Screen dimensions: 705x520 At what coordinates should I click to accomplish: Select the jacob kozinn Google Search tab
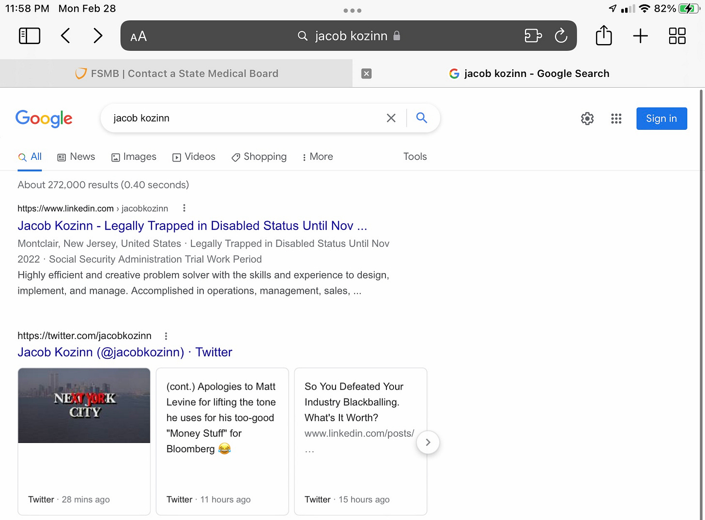pos(529,74)
